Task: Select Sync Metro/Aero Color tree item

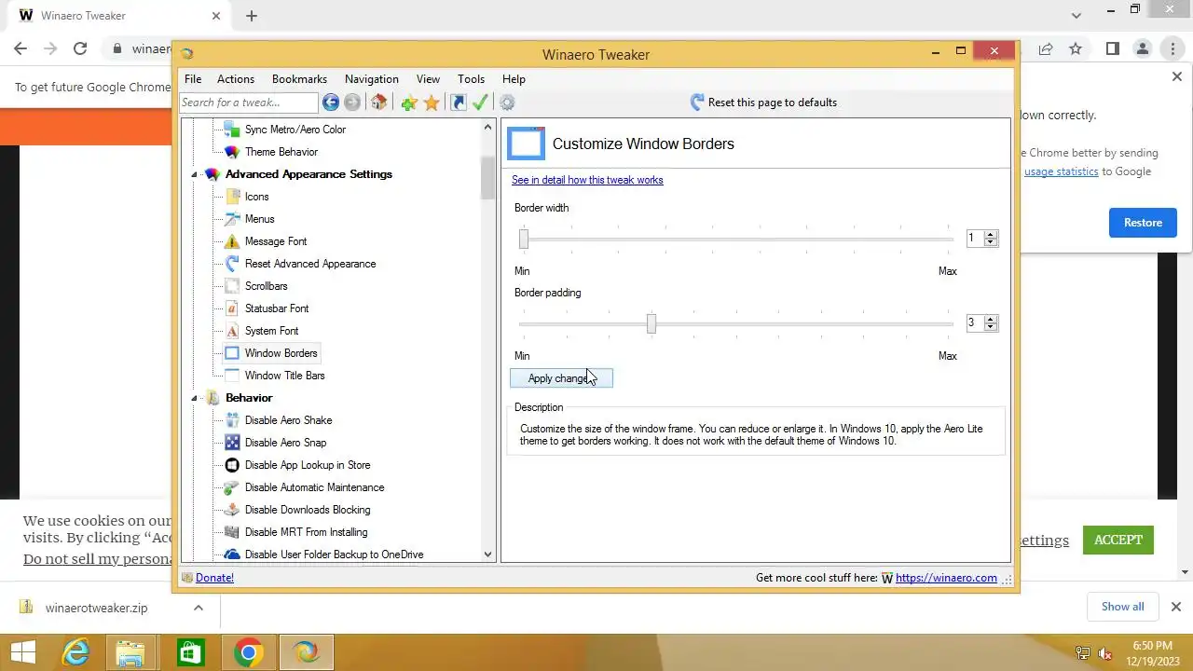Action: point(295,130)
